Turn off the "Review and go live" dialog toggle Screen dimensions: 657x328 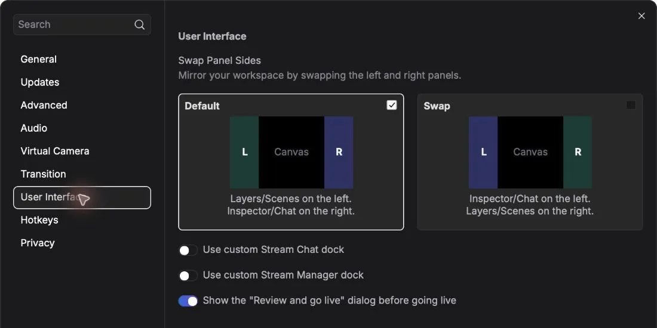[x=188, y=301]
